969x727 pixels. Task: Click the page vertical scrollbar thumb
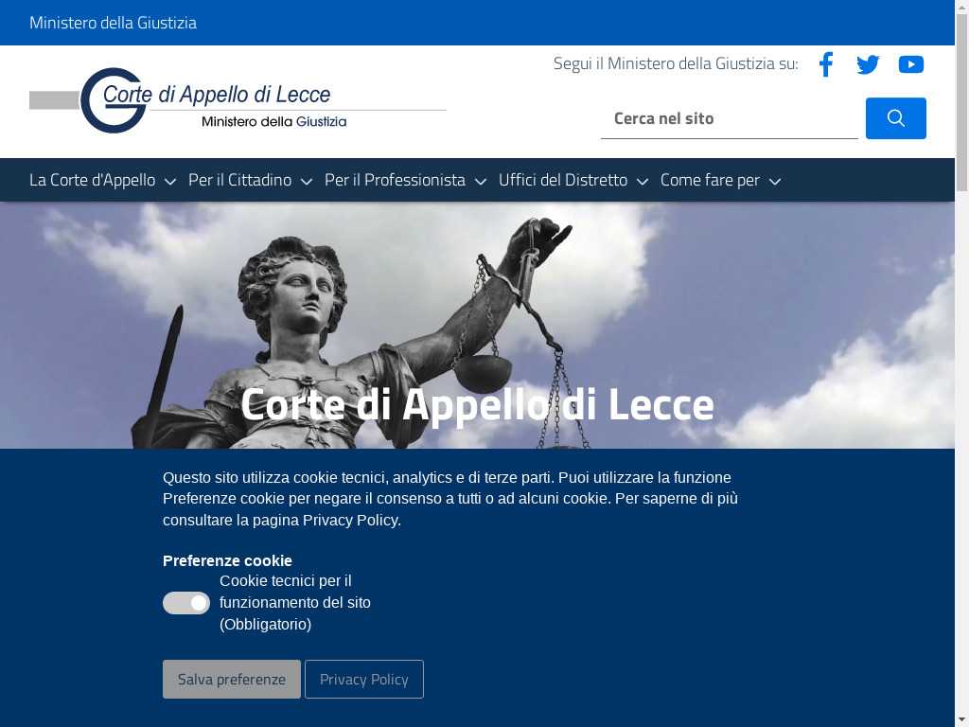(x=961, y=102)
